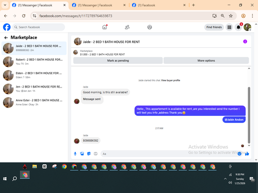The image size is (258, 193).
Task: Go to the Facebook Home feed icon
Action: (105, 27)
